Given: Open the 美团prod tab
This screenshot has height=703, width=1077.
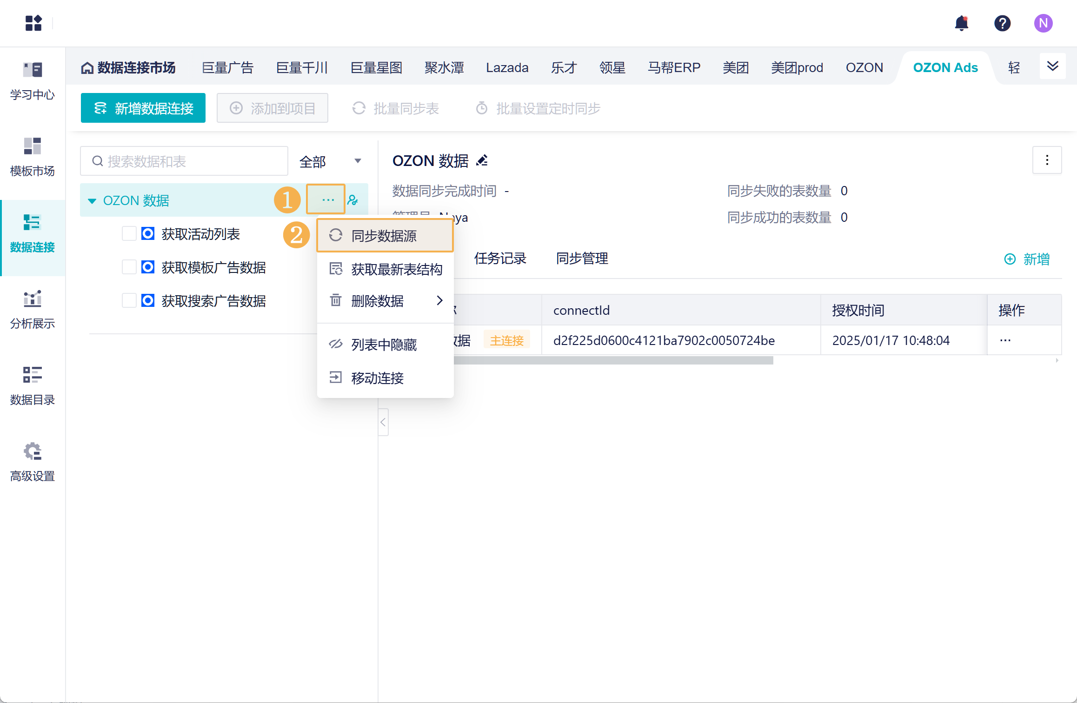Looking at the screenshot, I should pyautogui.click(x=797, y=68).
